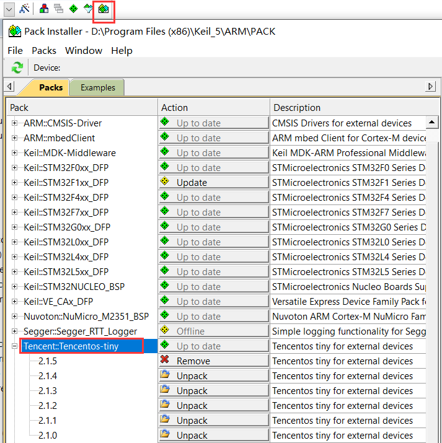Click Unpack button for version 2.1.2
This screenshot has width=442, height=443.
tap(214, 405)
